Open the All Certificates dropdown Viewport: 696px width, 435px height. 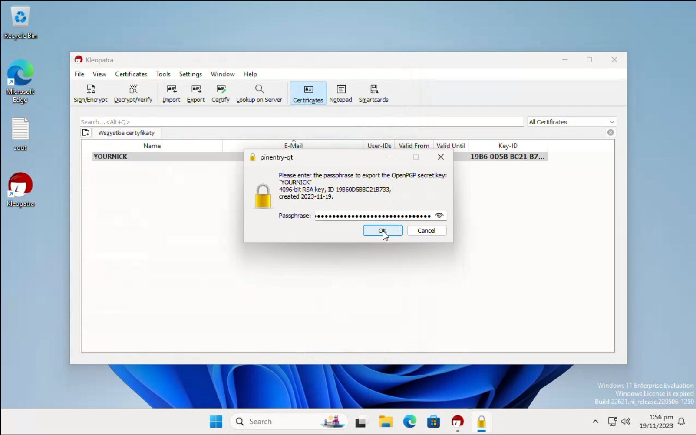[x=571, y=122]
